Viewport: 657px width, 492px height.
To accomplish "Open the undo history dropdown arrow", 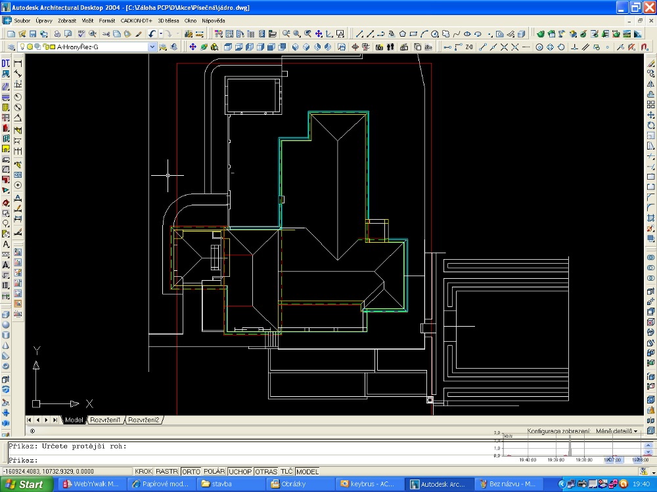I will [x=160, y=34].
